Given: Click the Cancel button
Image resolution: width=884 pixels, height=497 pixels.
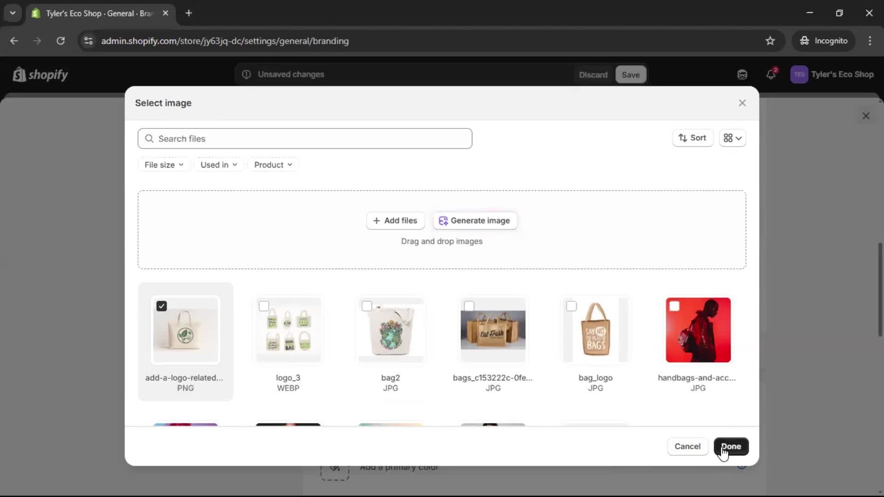Looking at the screenshot, I should click(x=687, y=446).
